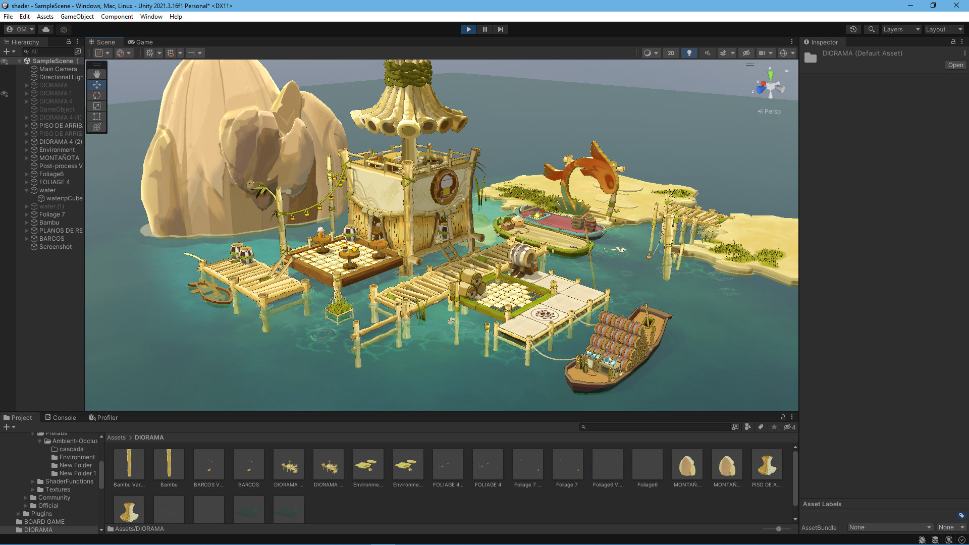Click the Open button in Inspector

point(955,65)
